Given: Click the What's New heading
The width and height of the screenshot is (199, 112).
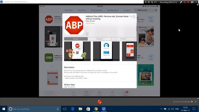Looking at the screenshot, I should pyautogui.click(x=69, y=85).
